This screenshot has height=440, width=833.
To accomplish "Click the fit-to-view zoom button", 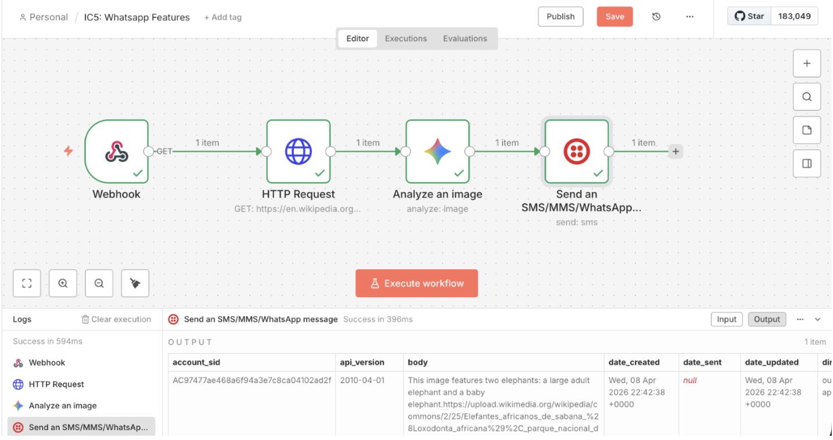I will [27, 283].
